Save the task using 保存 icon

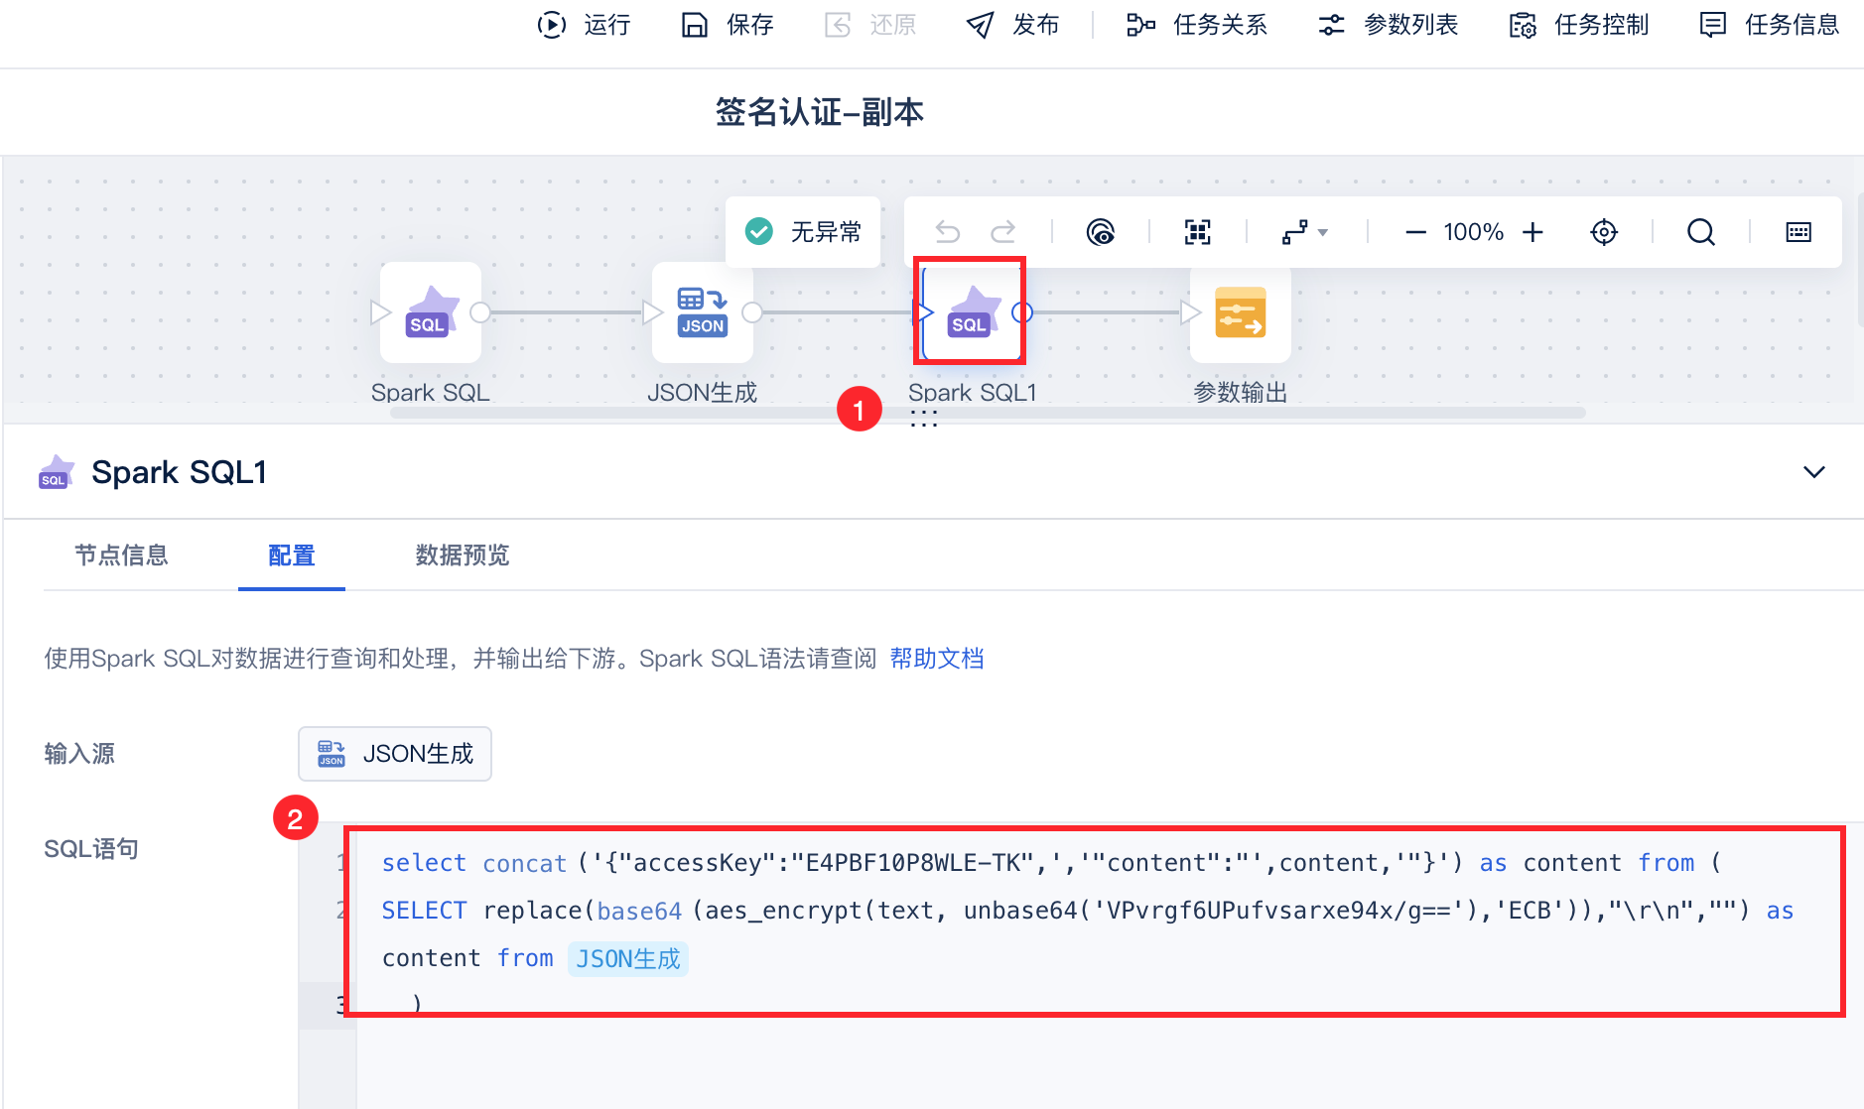[x=727, y=25]
